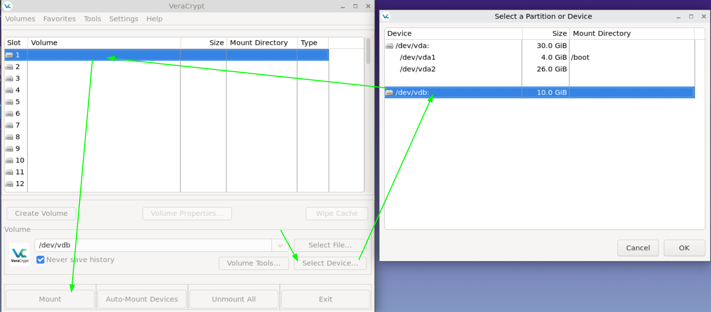The width and height of the screenshot is (711, 312).
Task: Click Size column header in main window
Action: [204, 43]
